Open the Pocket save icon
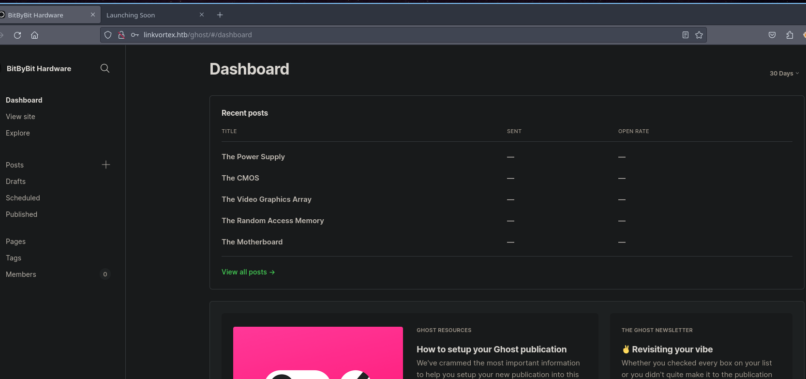Screen dimensions: 806x379 coord(772,35)
